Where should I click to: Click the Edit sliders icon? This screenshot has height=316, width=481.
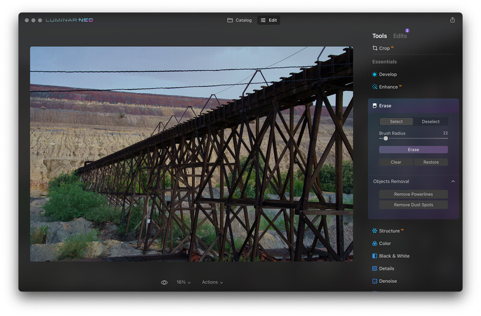(263, 20)
